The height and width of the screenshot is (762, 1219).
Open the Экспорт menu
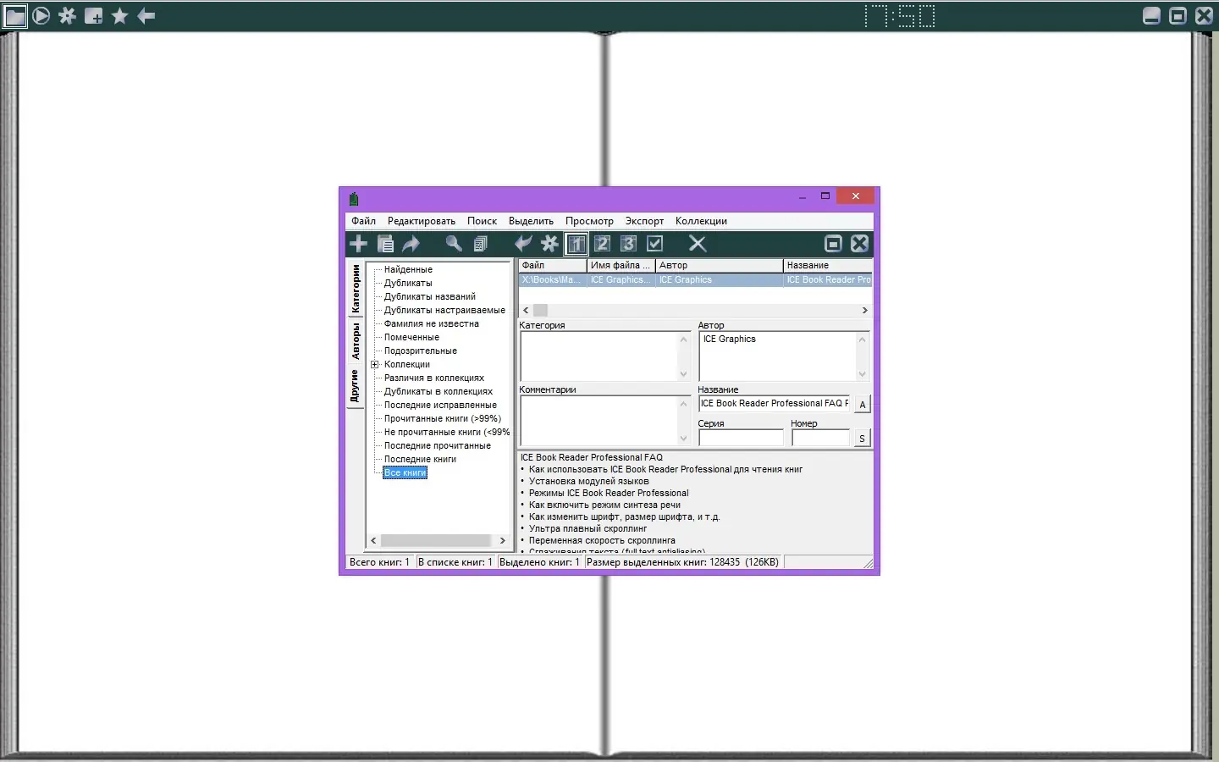click(645, 221)
